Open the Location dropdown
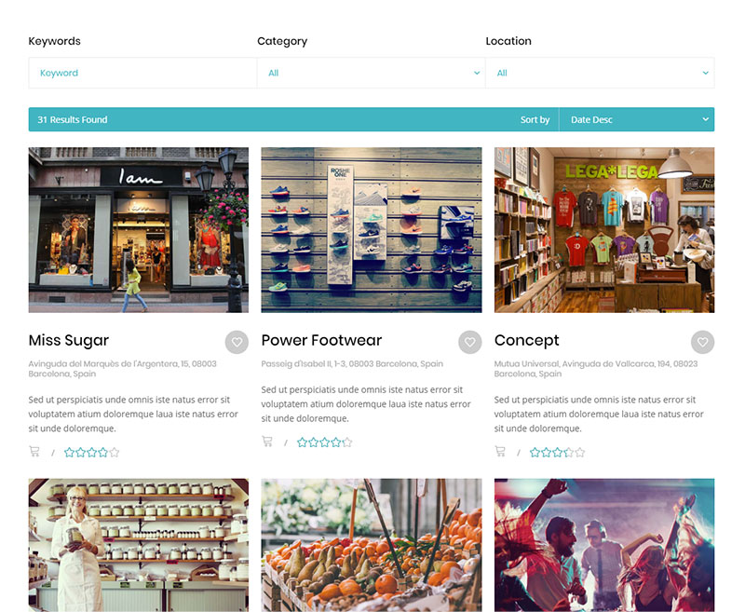 click(600, 73)
